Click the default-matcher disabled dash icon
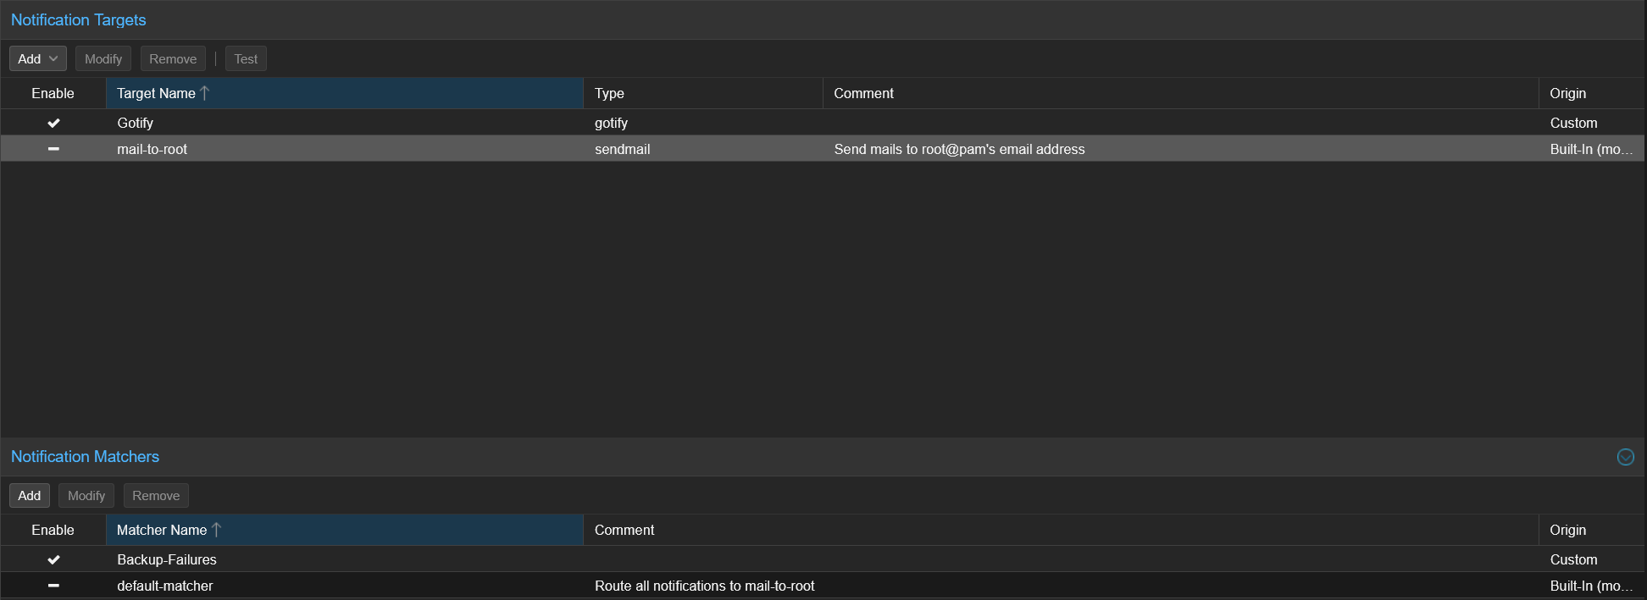1647x600 pixels. (x=53, y=586)
